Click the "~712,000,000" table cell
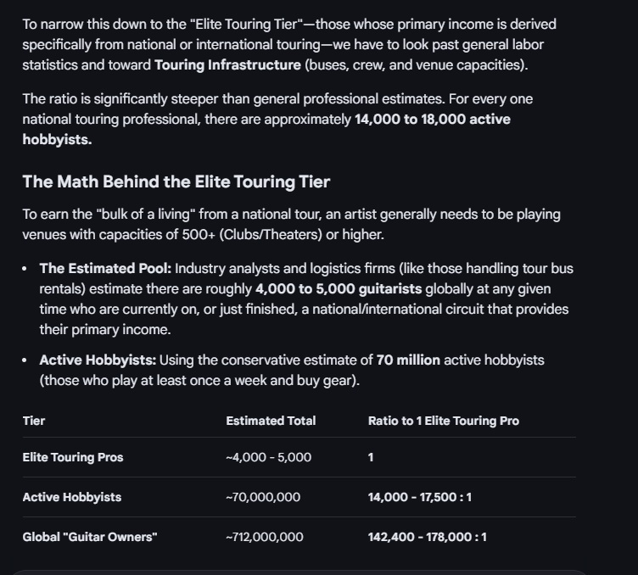Screen dimensions: 638x575 point(265,537)
